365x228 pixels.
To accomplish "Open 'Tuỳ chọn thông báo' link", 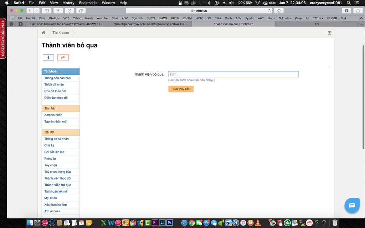I will coord(58,172).
